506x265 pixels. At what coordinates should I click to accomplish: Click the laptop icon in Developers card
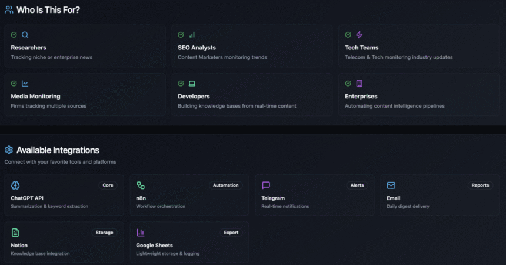tap(192, 84)
